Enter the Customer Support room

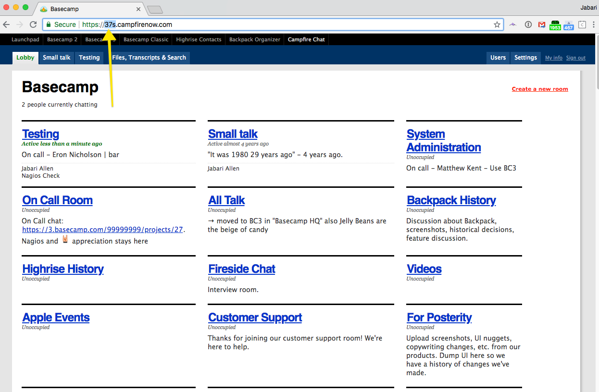255,318
